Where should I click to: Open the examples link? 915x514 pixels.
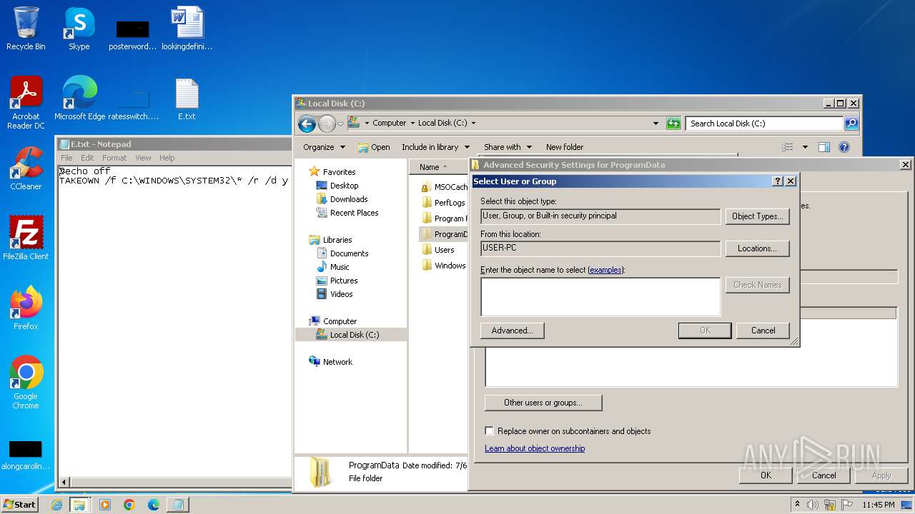click(x=605, y=270)
